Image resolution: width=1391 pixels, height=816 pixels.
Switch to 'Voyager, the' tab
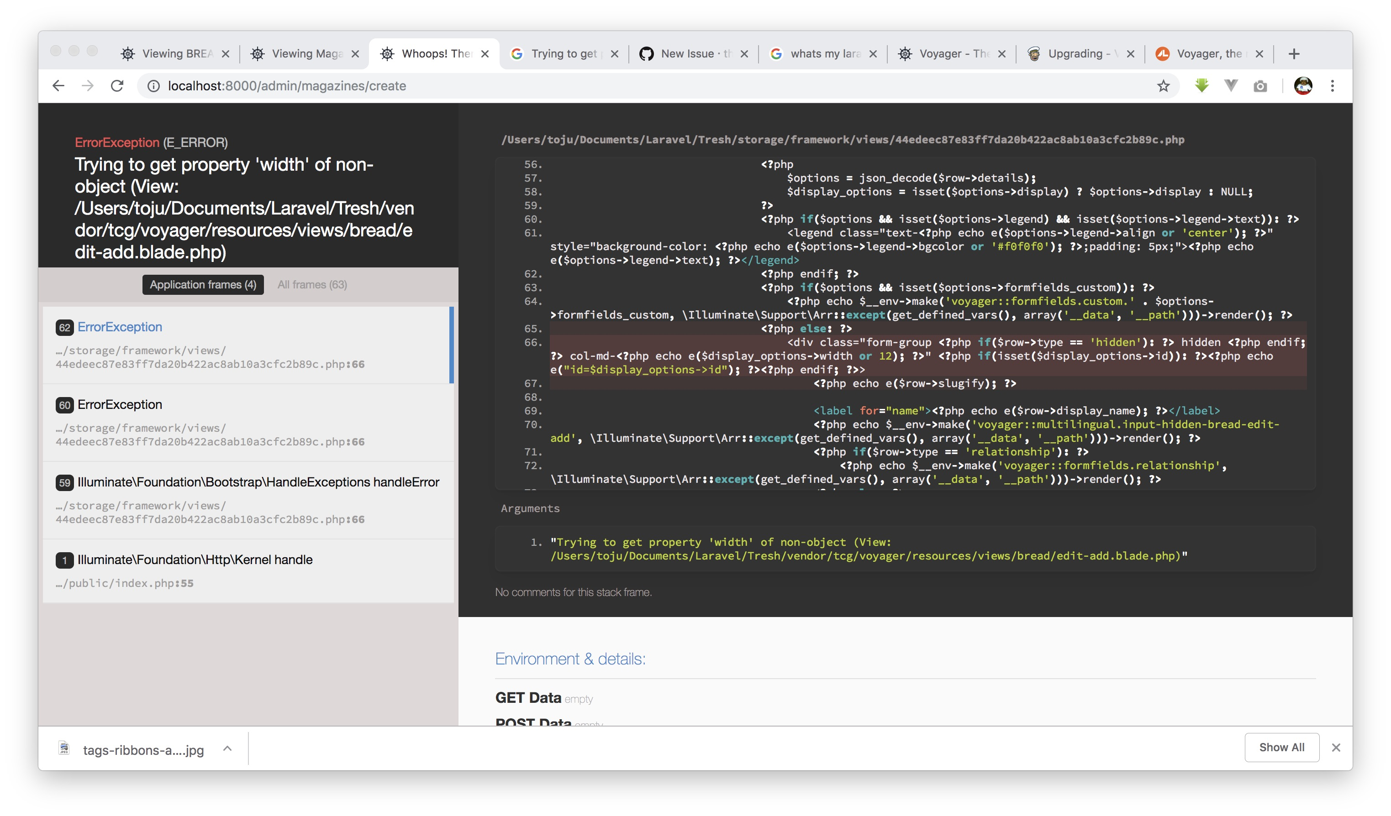coord(1209,53)
